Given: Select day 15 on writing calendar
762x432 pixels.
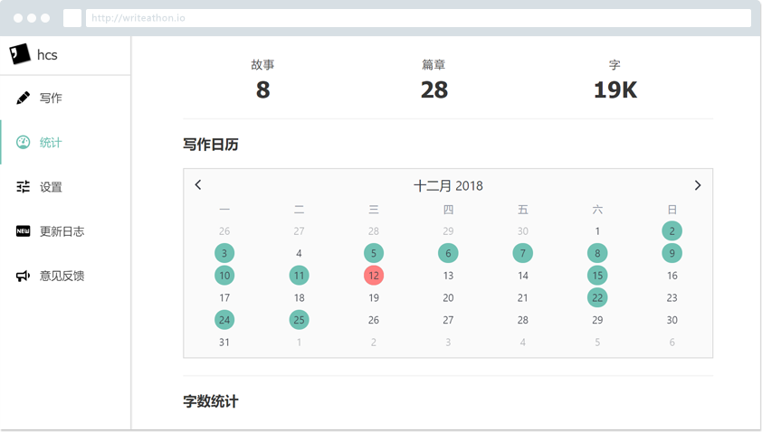Looking at the screenshot, I should (597, 276).
